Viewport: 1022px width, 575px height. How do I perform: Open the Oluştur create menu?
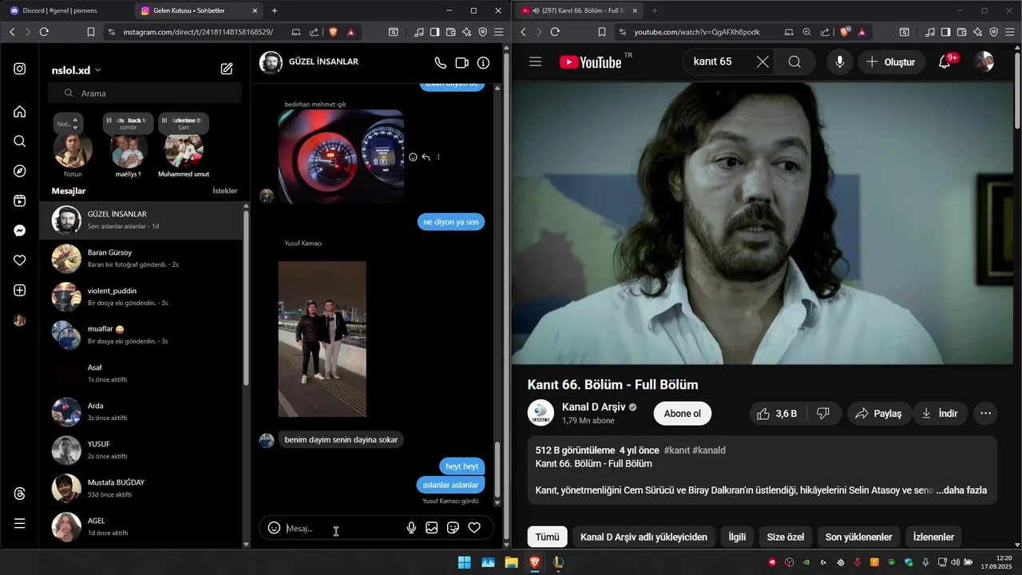[x=891, y=61]
